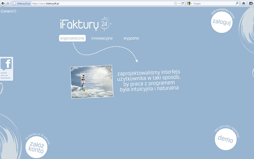Select the ergonomiczne tab

[x=72, y=38]
